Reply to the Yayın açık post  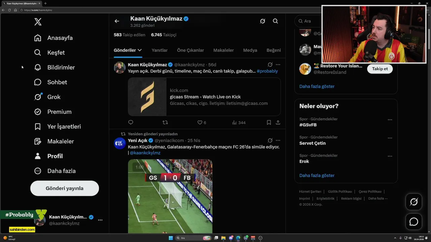(131, 123)
